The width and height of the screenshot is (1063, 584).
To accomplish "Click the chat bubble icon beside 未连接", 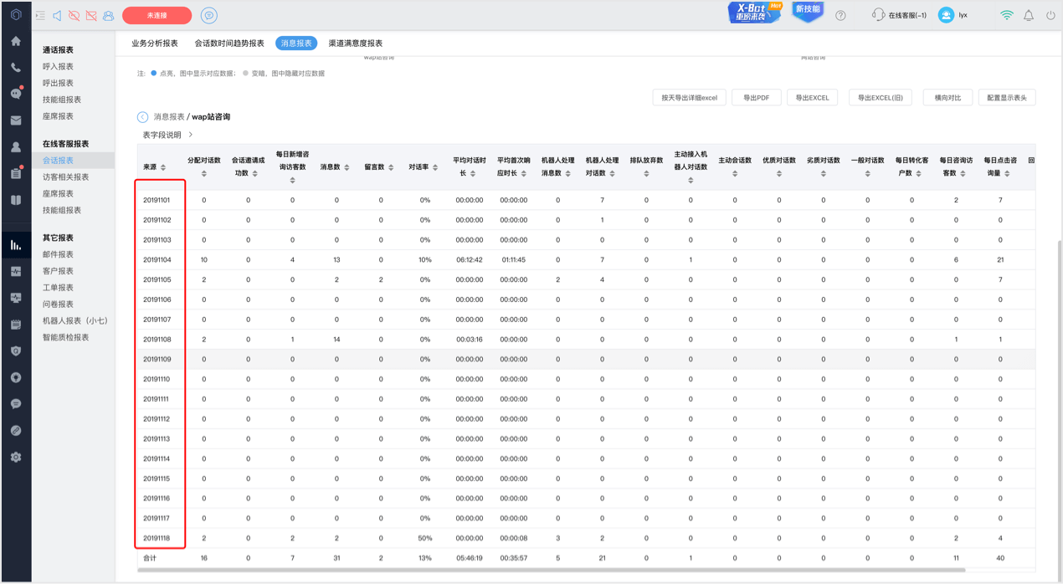I will pyautogui.click(x=209, y=15).
